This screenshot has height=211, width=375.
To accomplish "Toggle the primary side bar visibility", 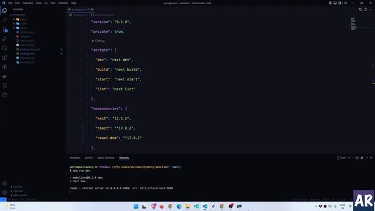I will coord(330,3).
